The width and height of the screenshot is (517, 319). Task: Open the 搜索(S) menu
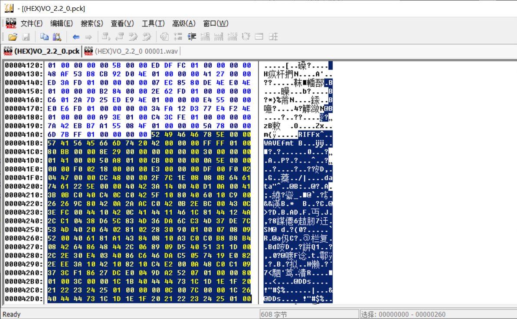point(92,23)
